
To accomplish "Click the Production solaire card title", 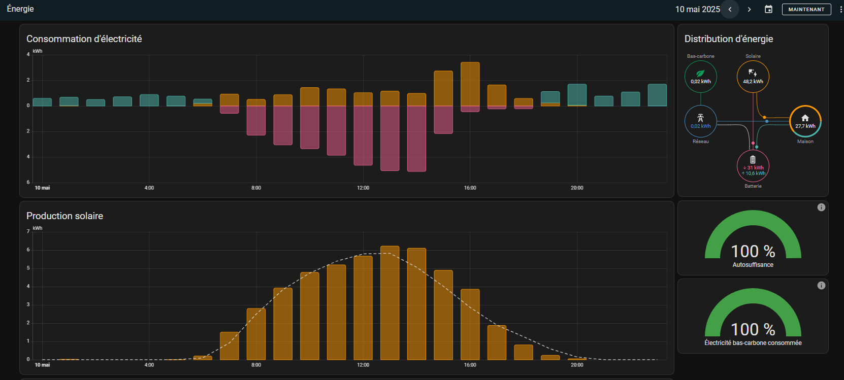I will click(x=64, y=216).
